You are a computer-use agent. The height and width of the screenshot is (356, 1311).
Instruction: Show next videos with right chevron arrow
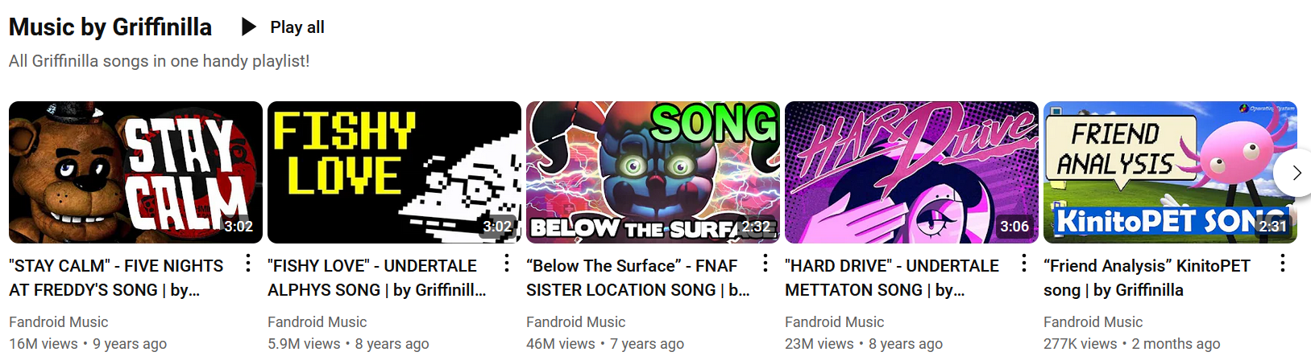pyautogui.click(x=1296, y=173)
